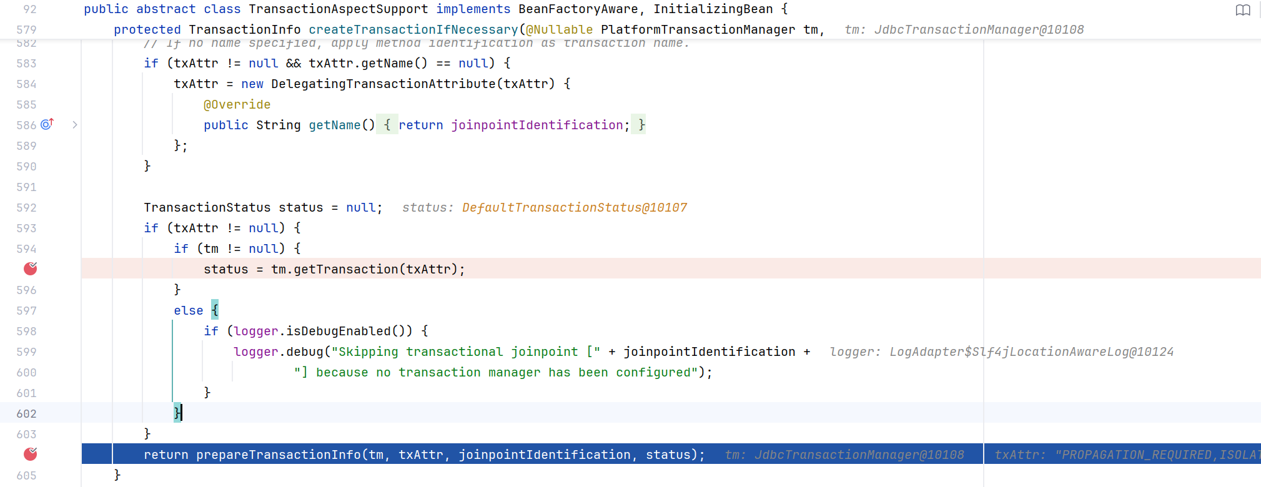Click the InitializingBean interface name
The height and width of the screenshot is (487, 1261).
click(x=713, y=9)
